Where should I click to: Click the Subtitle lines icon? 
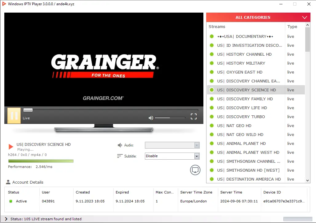pos(120,156)
